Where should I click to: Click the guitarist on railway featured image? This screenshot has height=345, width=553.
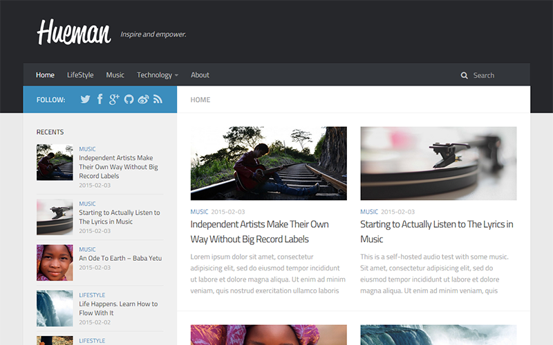pos(268,164)
